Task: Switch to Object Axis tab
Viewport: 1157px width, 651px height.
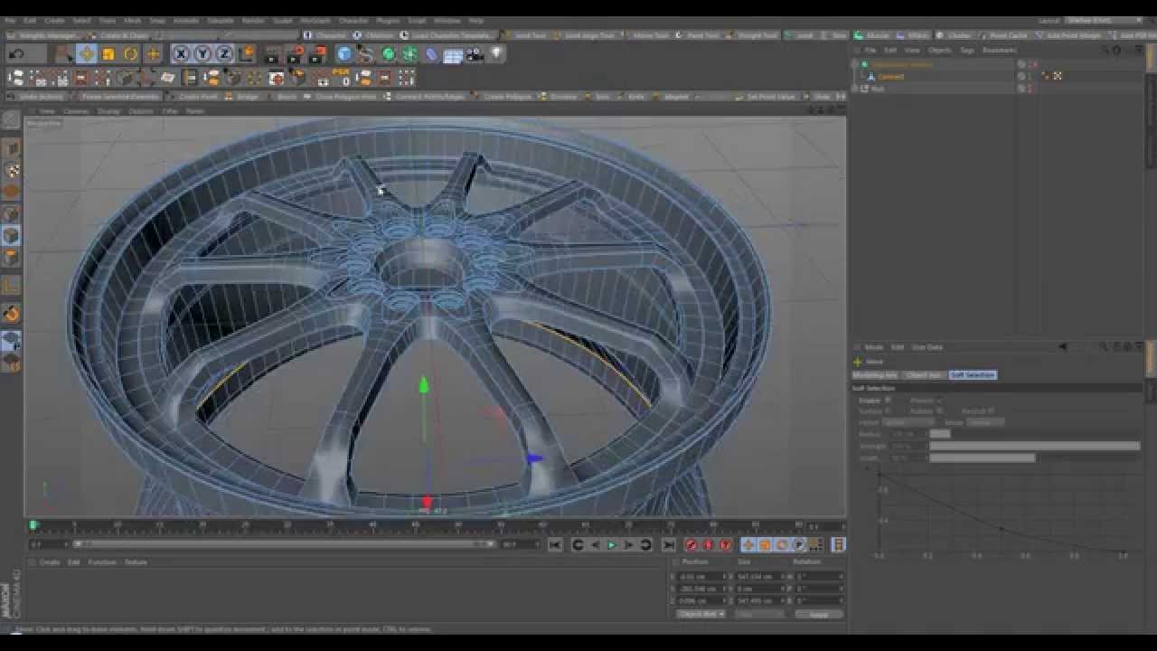Action: 924,374
